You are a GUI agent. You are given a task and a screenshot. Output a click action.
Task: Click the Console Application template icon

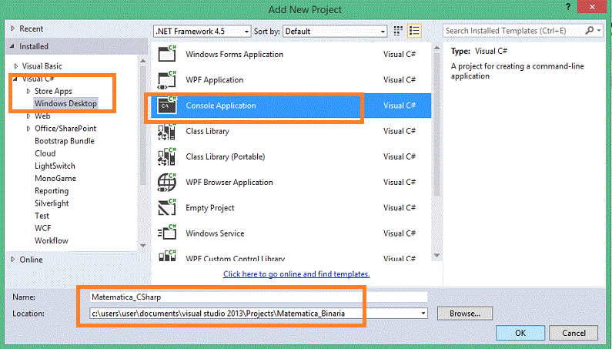click(x=167, y=106)
